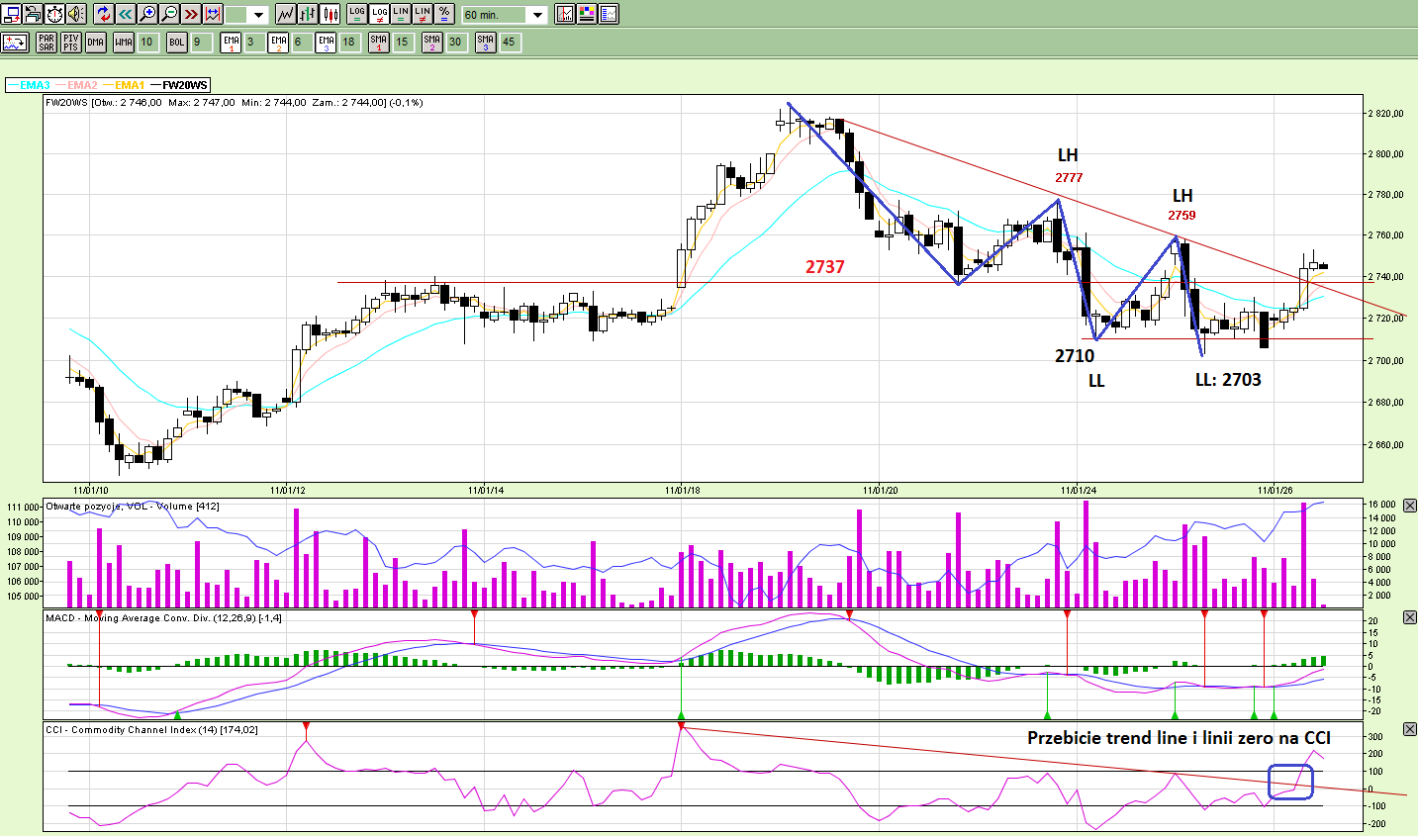
Task: Click the print chart icon
Action: pyautogui.click(x=33, y=14)
